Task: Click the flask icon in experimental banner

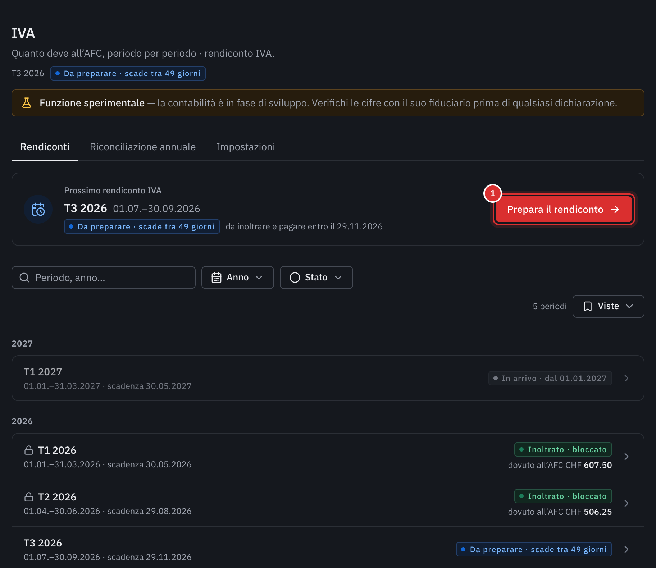Action: (27, 103)
